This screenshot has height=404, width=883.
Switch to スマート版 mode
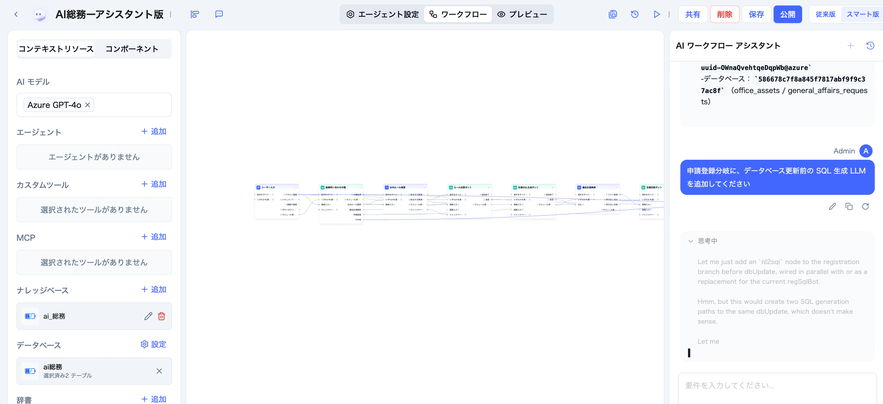point(862,14)
